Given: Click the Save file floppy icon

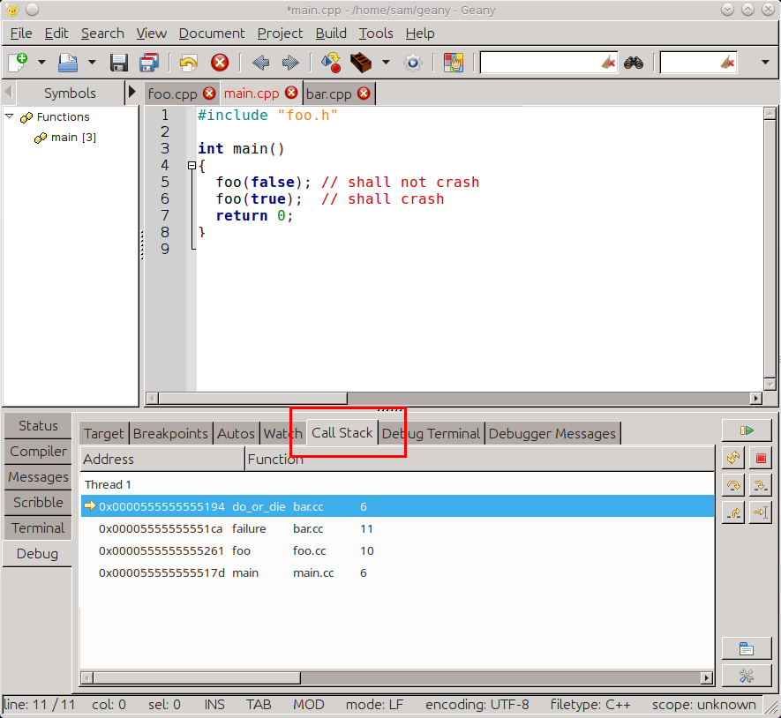Looking at the screenshot, I should click(118, 63).
